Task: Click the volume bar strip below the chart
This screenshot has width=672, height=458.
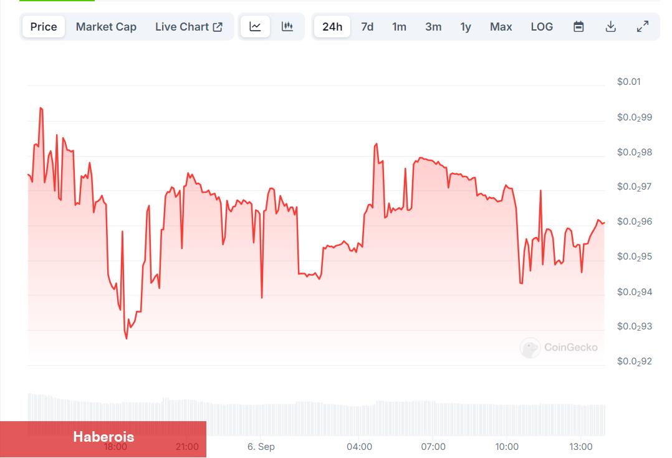Action: click(x=316, y=415)
